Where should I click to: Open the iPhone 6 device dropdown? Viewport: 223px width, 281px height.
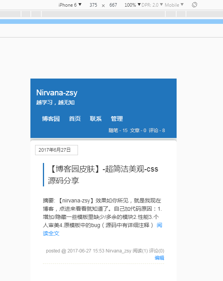(70, 5)
